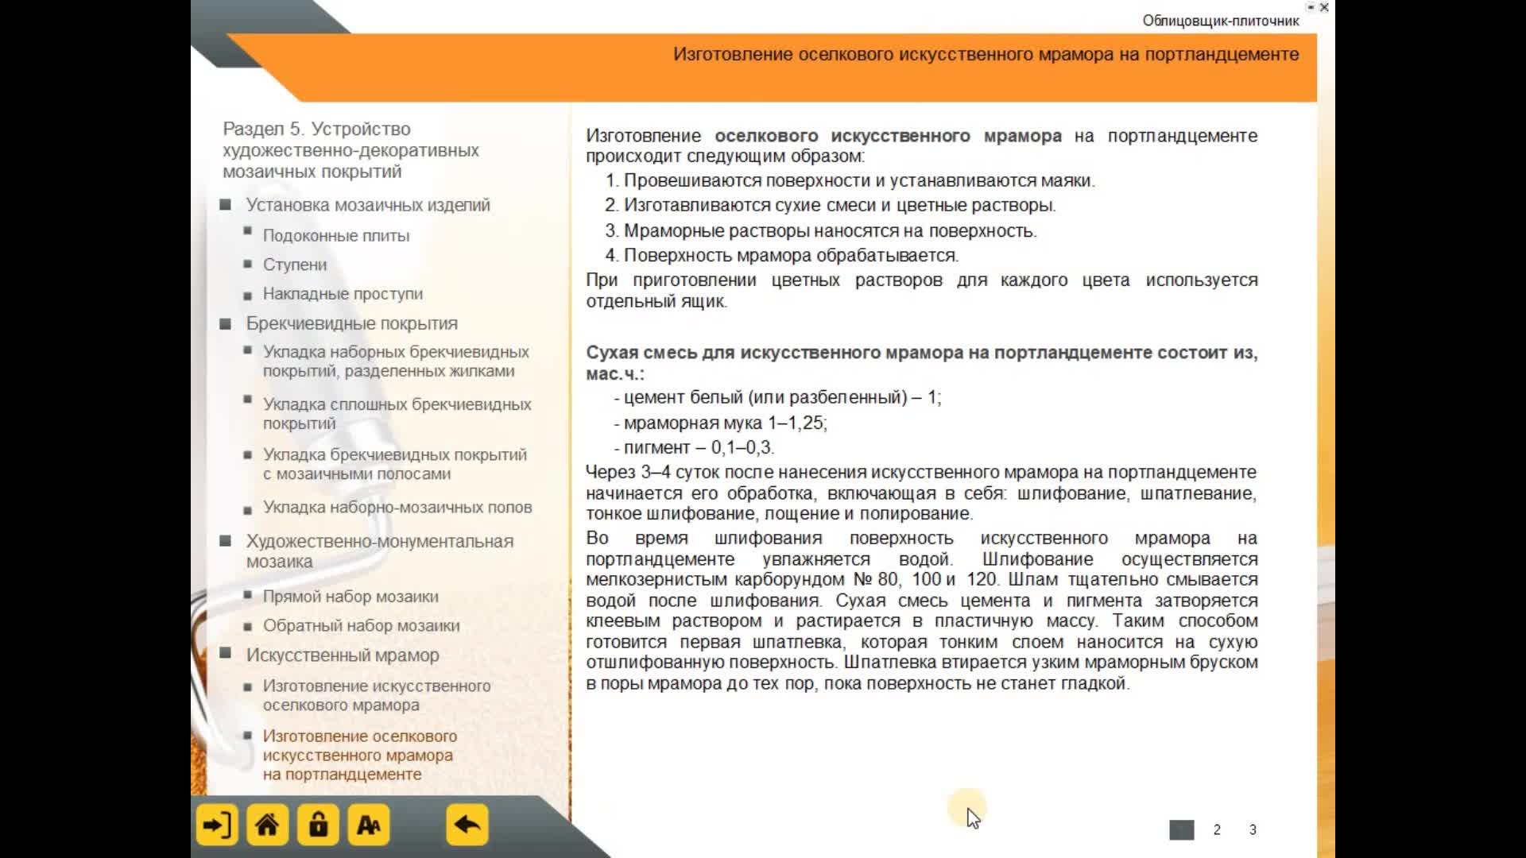Click Накладные проступи tree item
This screenshot has height=858, width=1526.
pyautogui.click(x=343, y=293)
